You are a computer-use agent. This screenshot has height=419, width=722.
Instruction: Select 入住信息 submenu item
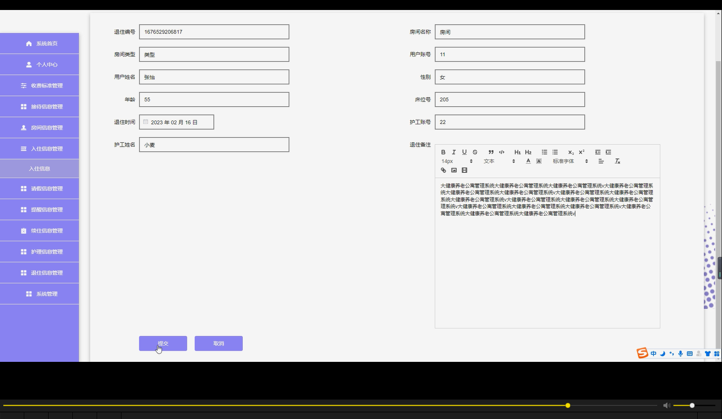[40, 169]
